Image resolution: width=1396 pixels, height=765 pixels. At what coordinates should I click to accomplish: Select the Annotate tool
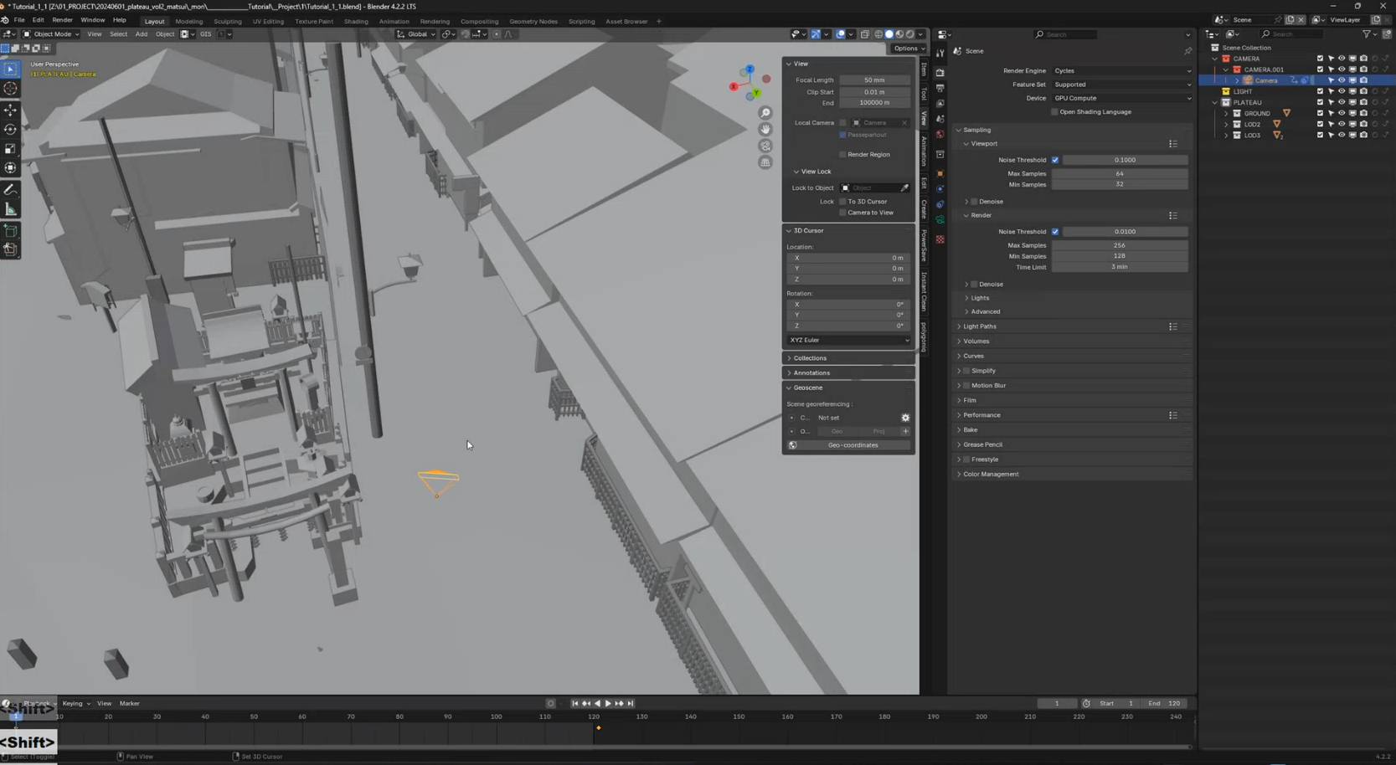pos(10,190)
